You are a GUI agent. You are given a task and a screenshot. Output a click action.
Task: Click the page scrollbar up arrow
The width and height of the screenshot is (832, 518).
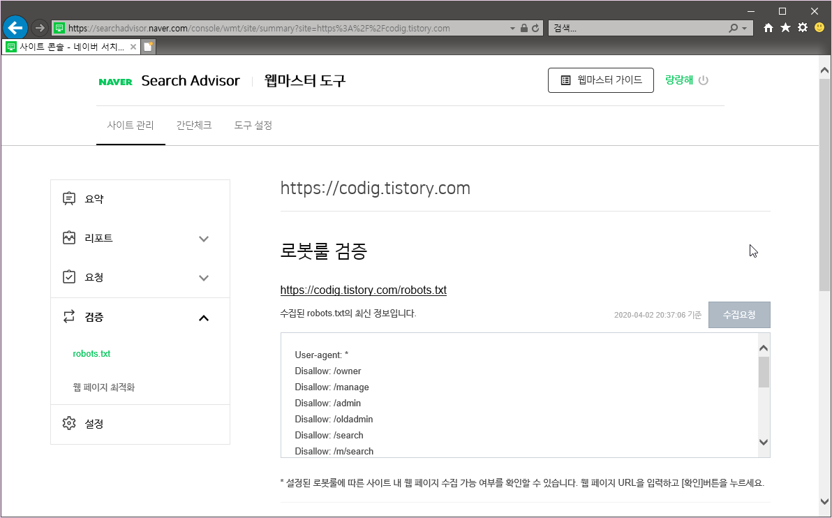point(824,70)
